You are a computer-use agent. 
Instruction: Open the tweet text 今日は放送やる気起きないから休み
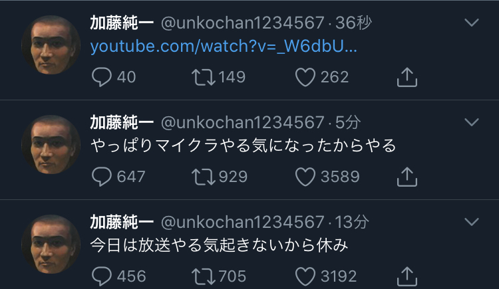click(x=219, y=244)
